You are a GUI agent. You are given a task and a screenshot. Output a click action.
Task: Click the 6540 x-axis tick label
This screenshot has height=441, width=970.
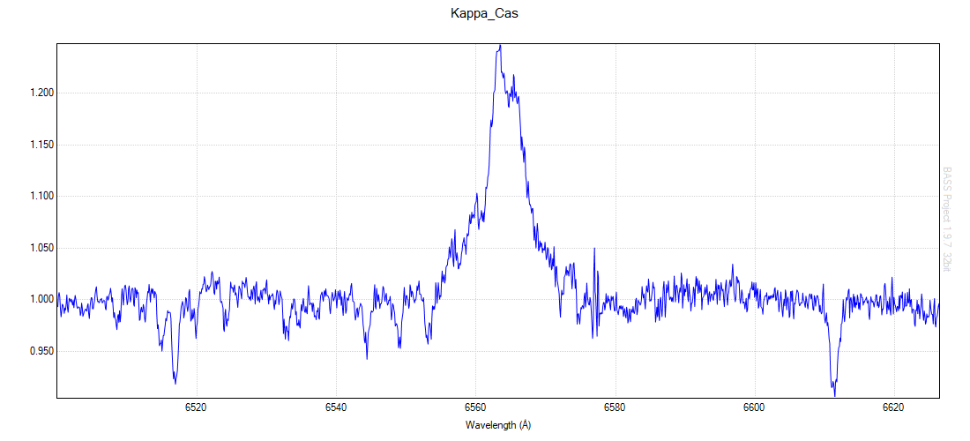tap(336, 407)
